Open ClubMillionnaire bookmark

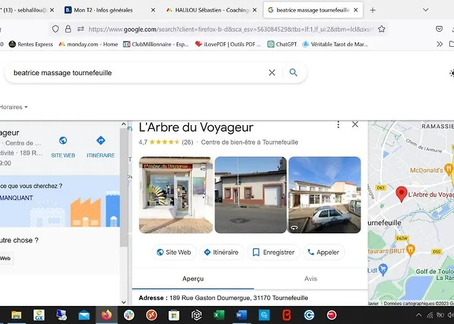tap(156, 44)
